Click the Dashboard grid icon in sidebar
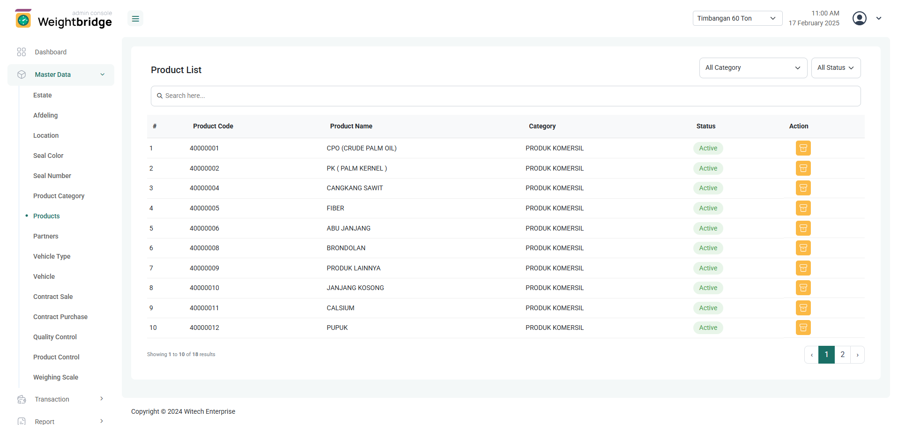The width and height of the screenshot is (898, 425). coord(22,52)
